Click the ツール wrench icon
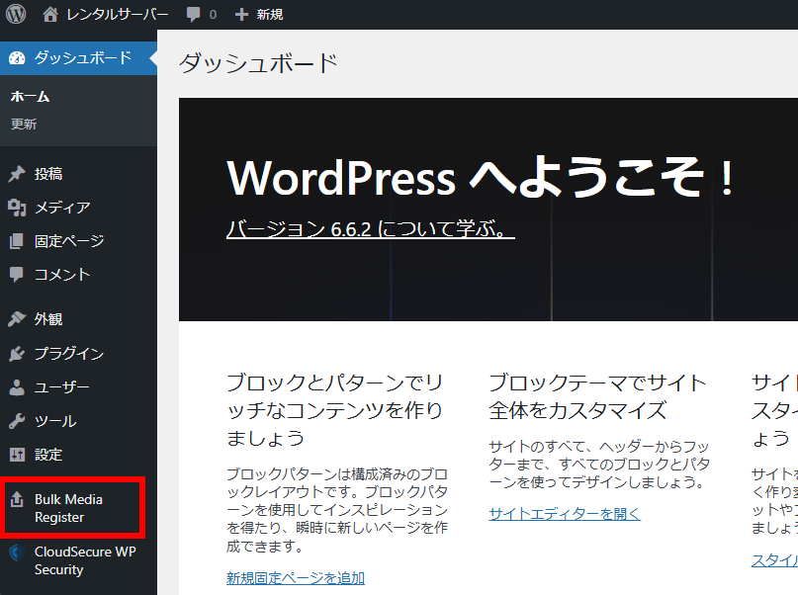798x595 pixels. (17, 421)
